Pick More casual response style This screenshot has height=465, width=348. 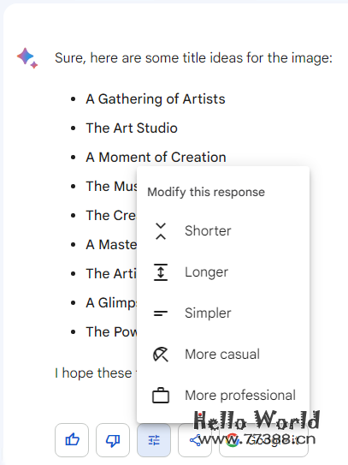point(223,354)
